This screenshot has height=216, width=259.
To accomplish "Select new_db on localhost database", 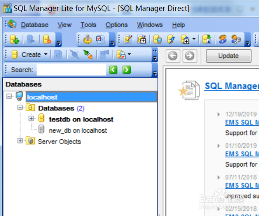I will click(x=78, y=130).
